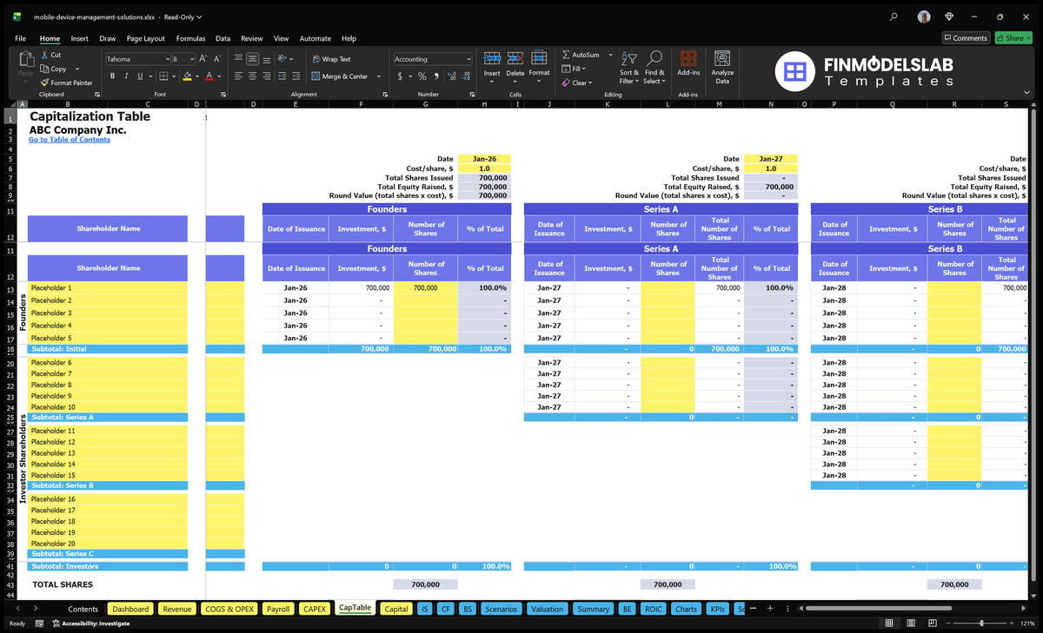Image resolution: width=1043 pixels, height=633 pixels.
Task: Switch to Page Layout view in status bar
Action: (912, 623)
